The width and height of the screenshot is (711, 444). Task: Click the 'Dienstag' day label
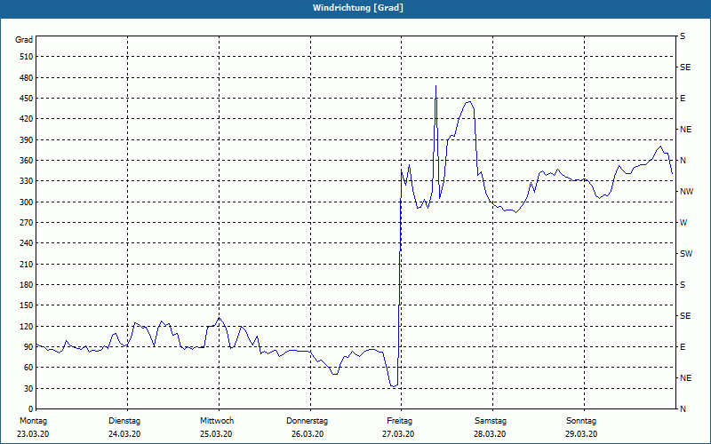[x=124, y=421]
